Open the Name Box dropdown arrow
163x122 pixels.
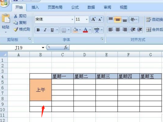[43, 47]
